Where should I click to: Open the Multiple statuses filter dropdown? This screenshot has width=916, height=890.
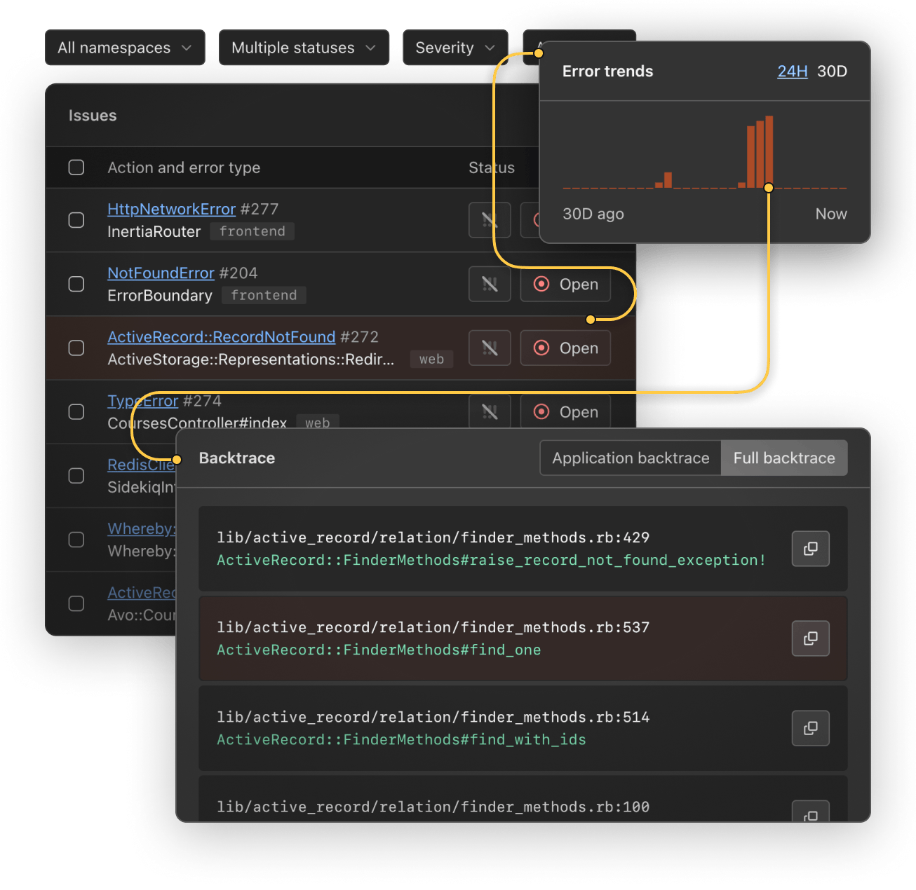[304, 48]
